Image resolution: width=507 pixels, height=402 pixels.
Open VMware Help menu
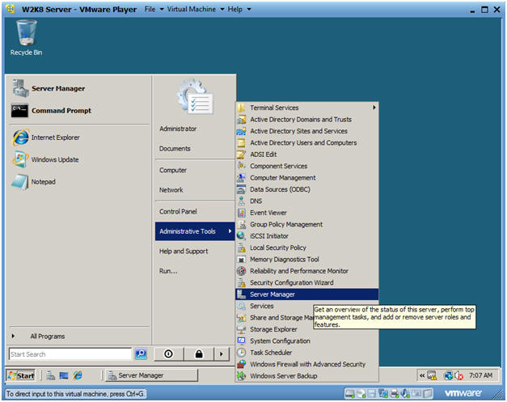(x=239, y=10)
